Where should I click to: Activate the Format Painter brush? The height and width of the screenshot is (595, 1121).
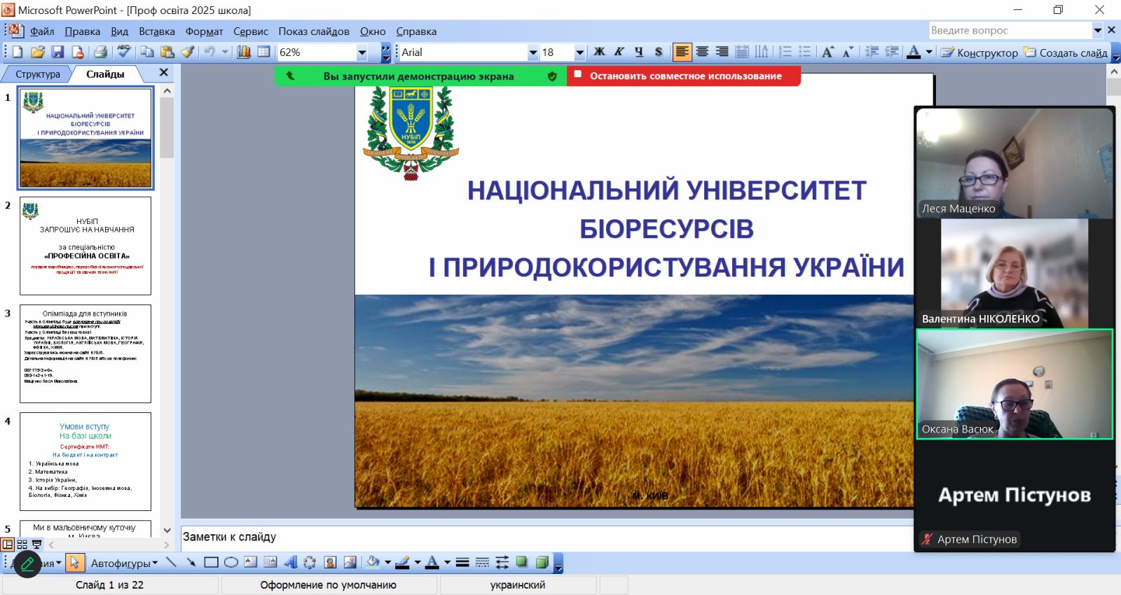(187, 52)
